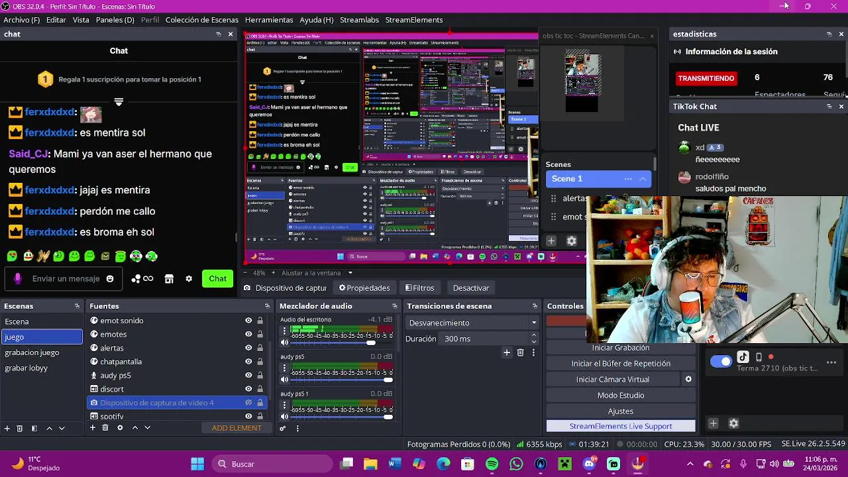Open Paneles menu
Screen dimensions: 848x477
click(115, 20)
